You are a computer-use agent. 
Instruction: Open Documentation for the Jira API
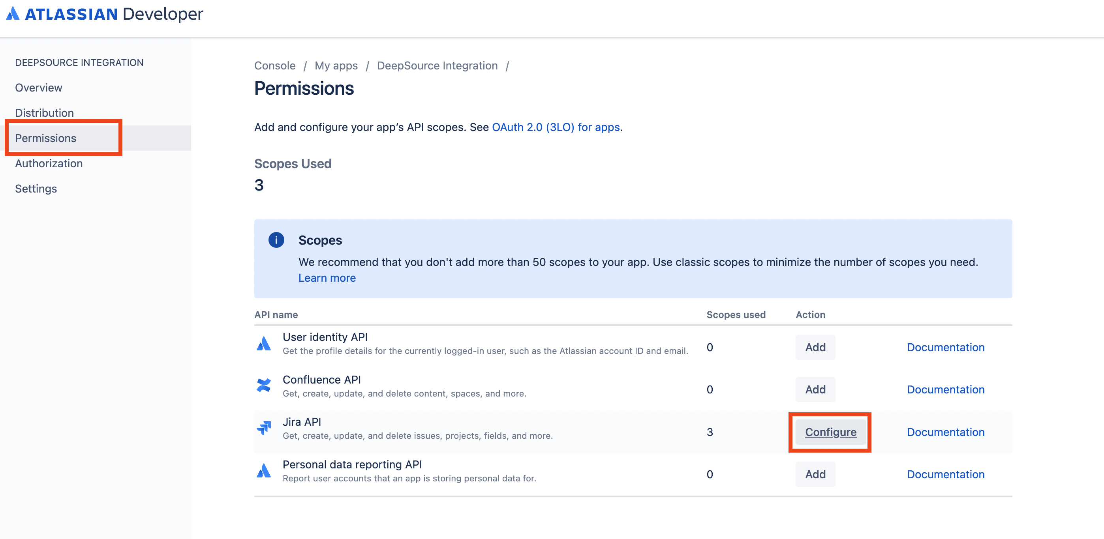pyautogui.click(x=945, y=432)
